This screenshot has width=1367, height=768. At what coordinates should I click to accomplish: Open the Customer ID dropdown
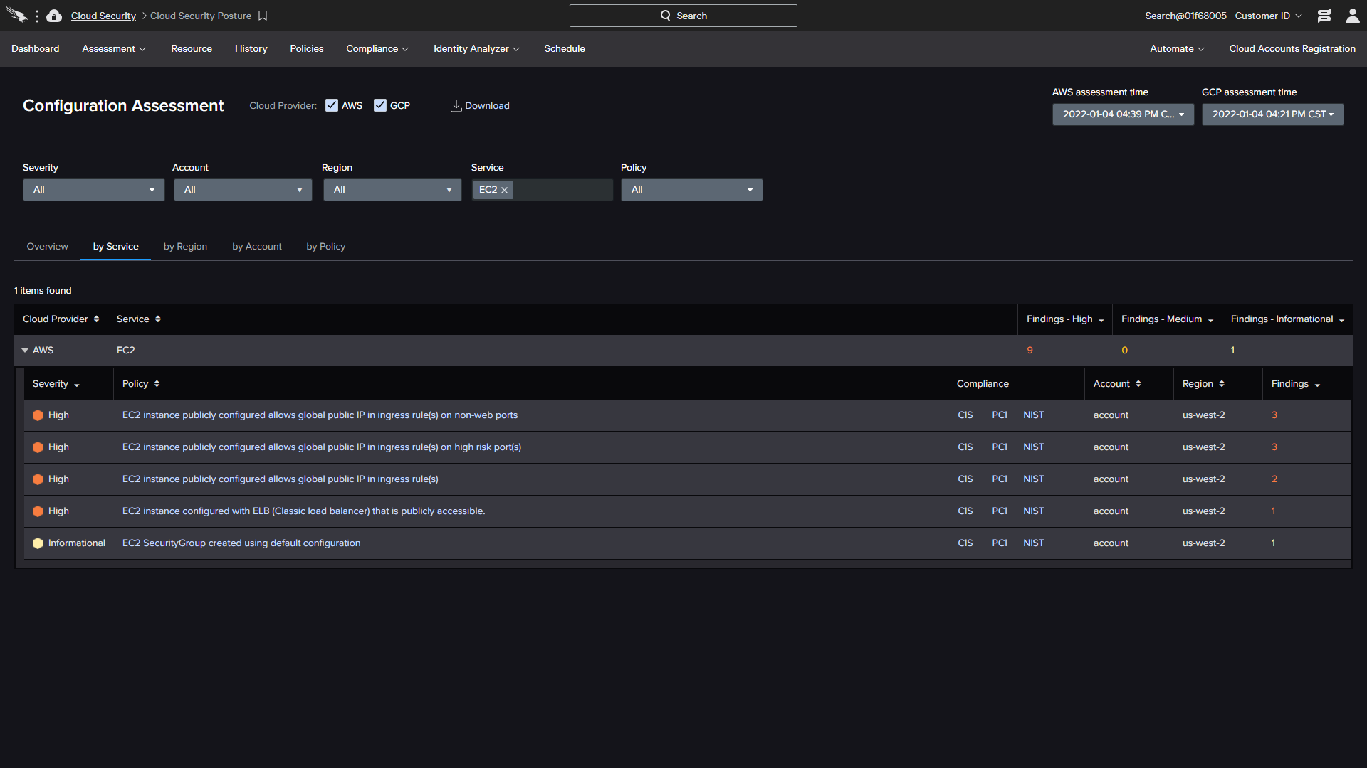point(1268,16)
